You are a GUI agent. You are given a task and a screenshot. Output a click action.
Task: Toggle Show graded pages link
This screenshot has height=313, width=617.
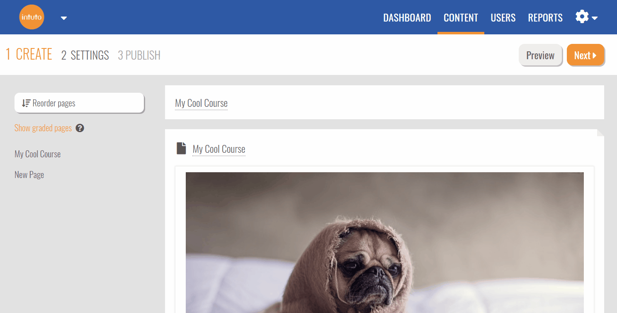[43, 128]
